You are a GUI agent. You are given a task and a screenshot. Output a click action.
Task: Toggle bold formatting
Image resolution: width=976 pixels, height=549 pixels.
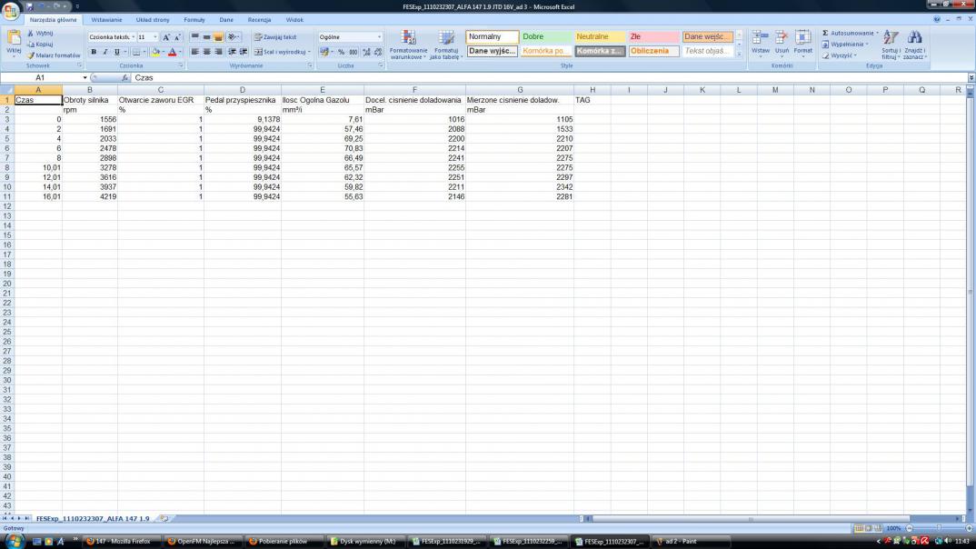coord(94,53)
